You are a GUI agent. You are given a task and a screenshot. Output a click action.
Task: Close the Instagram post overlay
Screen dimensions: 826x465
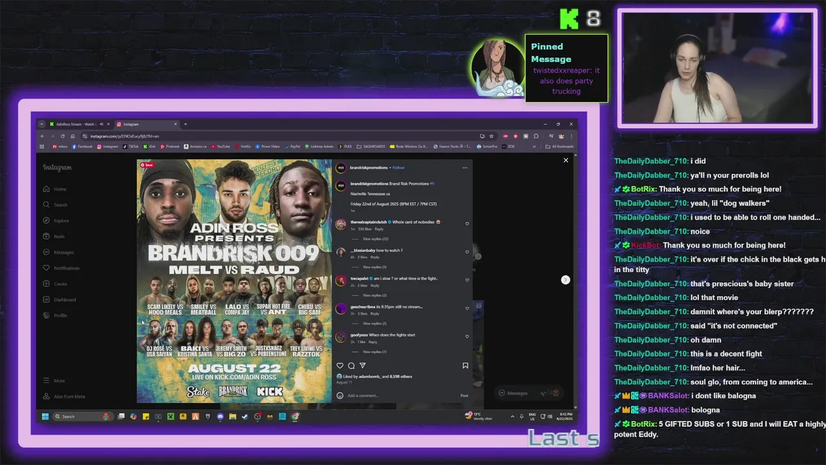pyautogui.click(x=566, y=160)
